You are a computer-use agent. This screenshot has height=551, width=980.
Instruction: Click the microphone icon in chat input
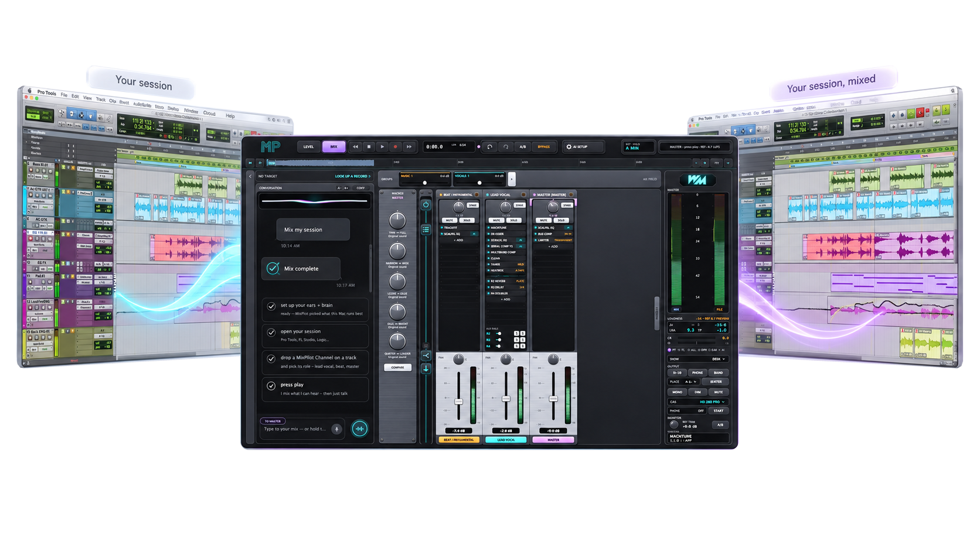pyautogui.click(x=336, y=429)
